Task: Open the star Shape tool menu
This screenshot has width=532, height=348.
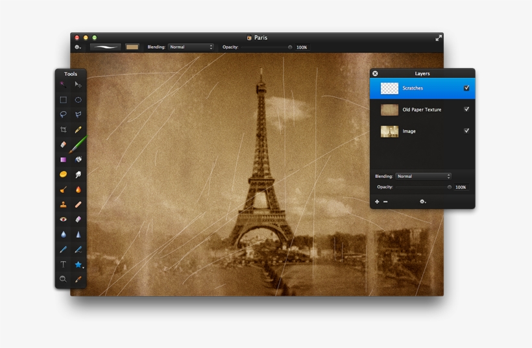Action: coord(79,264)
